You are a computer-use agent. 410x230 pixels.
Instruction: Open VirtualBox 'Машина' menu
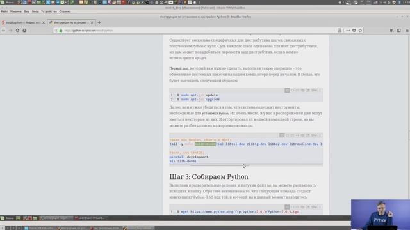16,11
